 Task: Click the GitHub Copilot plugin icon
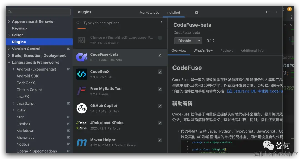click(x=82, y=108)
